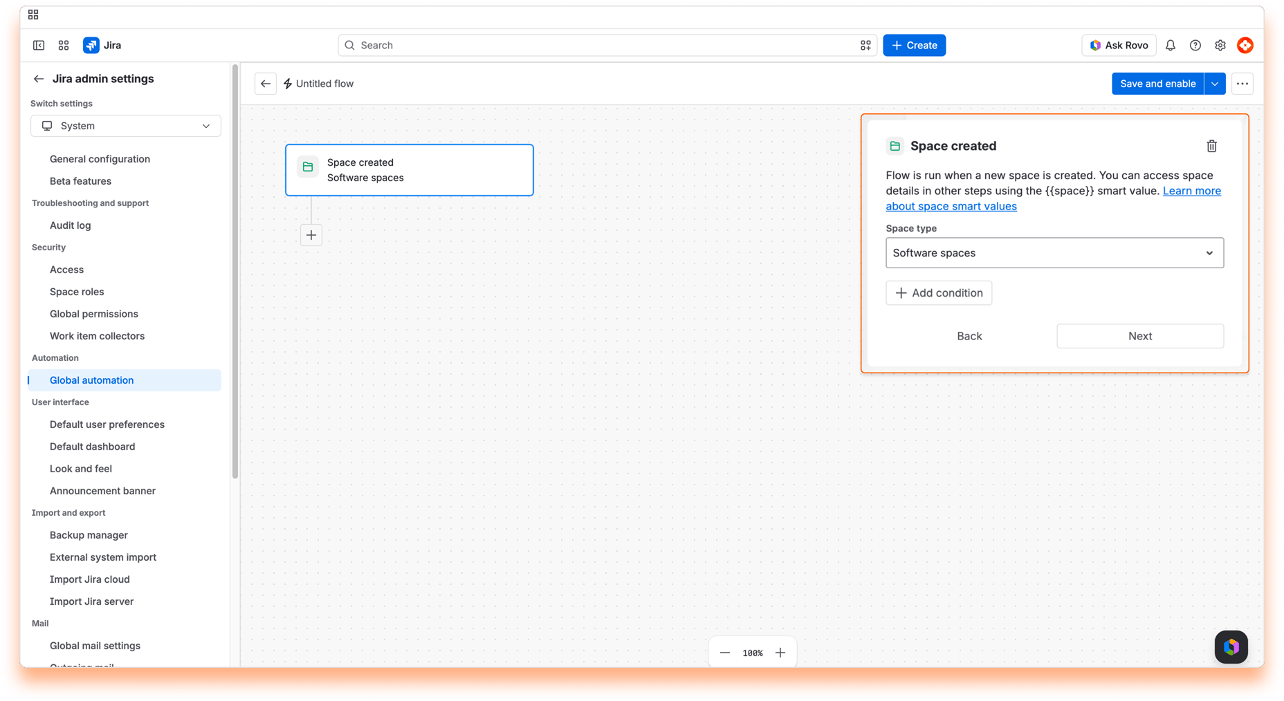The width and height of the screenshot is (1284, 701).
Task: Open the Audit log page
Action: pos(70,225)
